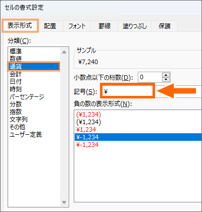Select その他 in the category list

[x=34, y=127]
